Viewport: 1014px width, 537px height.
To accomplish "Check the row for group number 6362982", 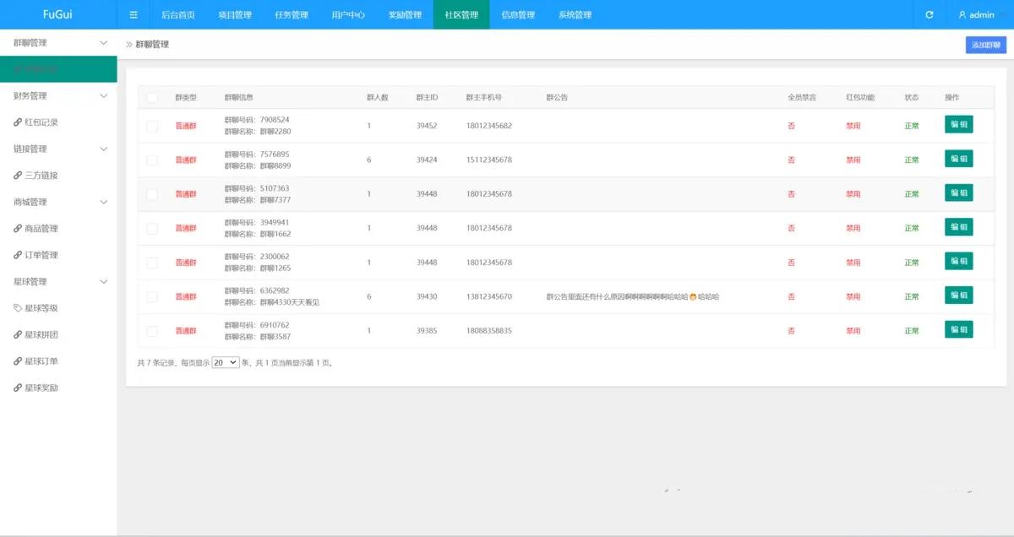I will 152,297.
